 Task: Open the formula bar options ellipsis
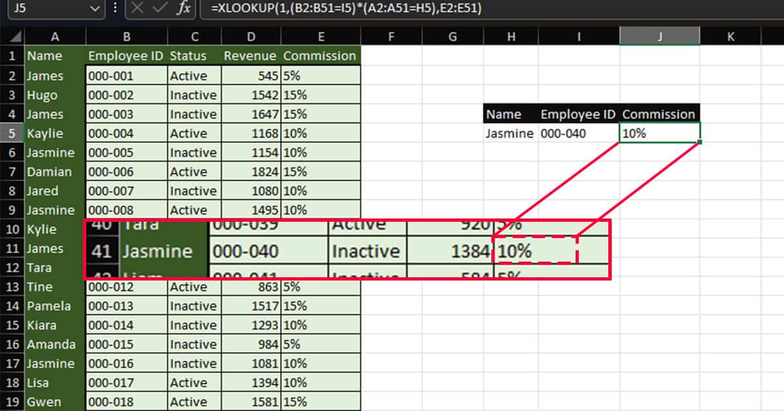pos(114,9)
